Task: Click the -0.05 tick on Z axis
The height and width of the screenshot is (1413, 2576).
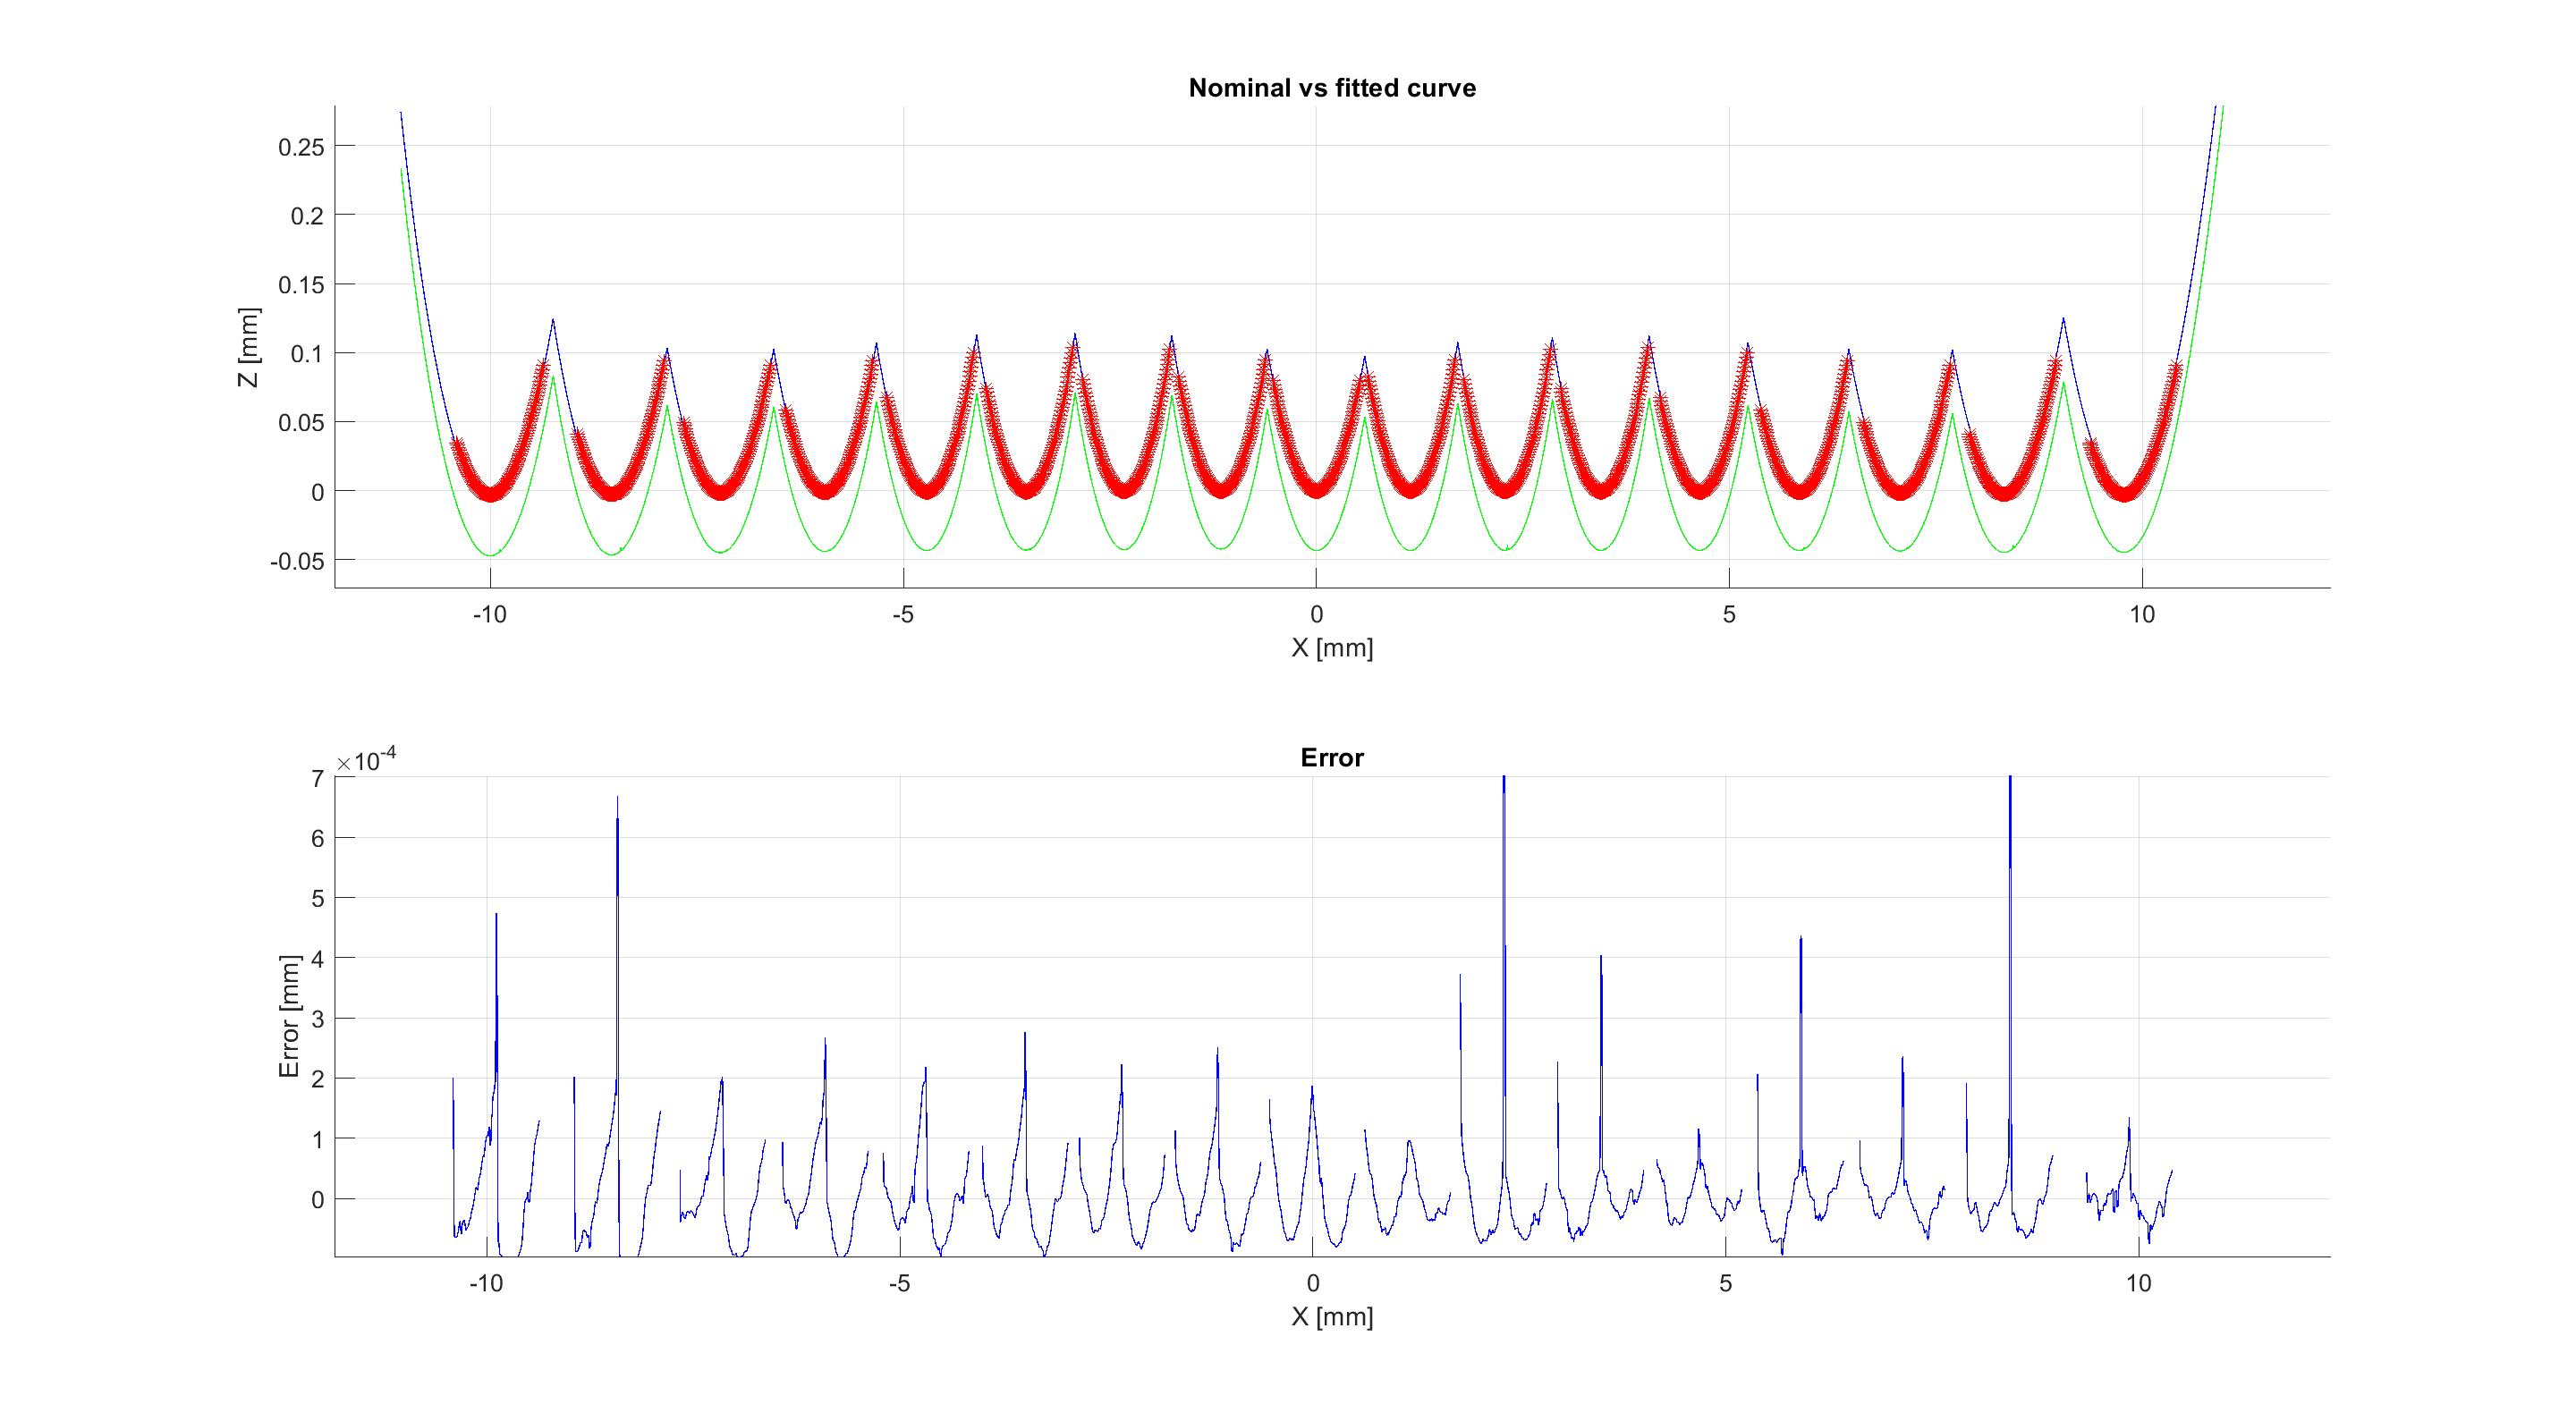Action: pyautogui.click(x=297, y=562)
